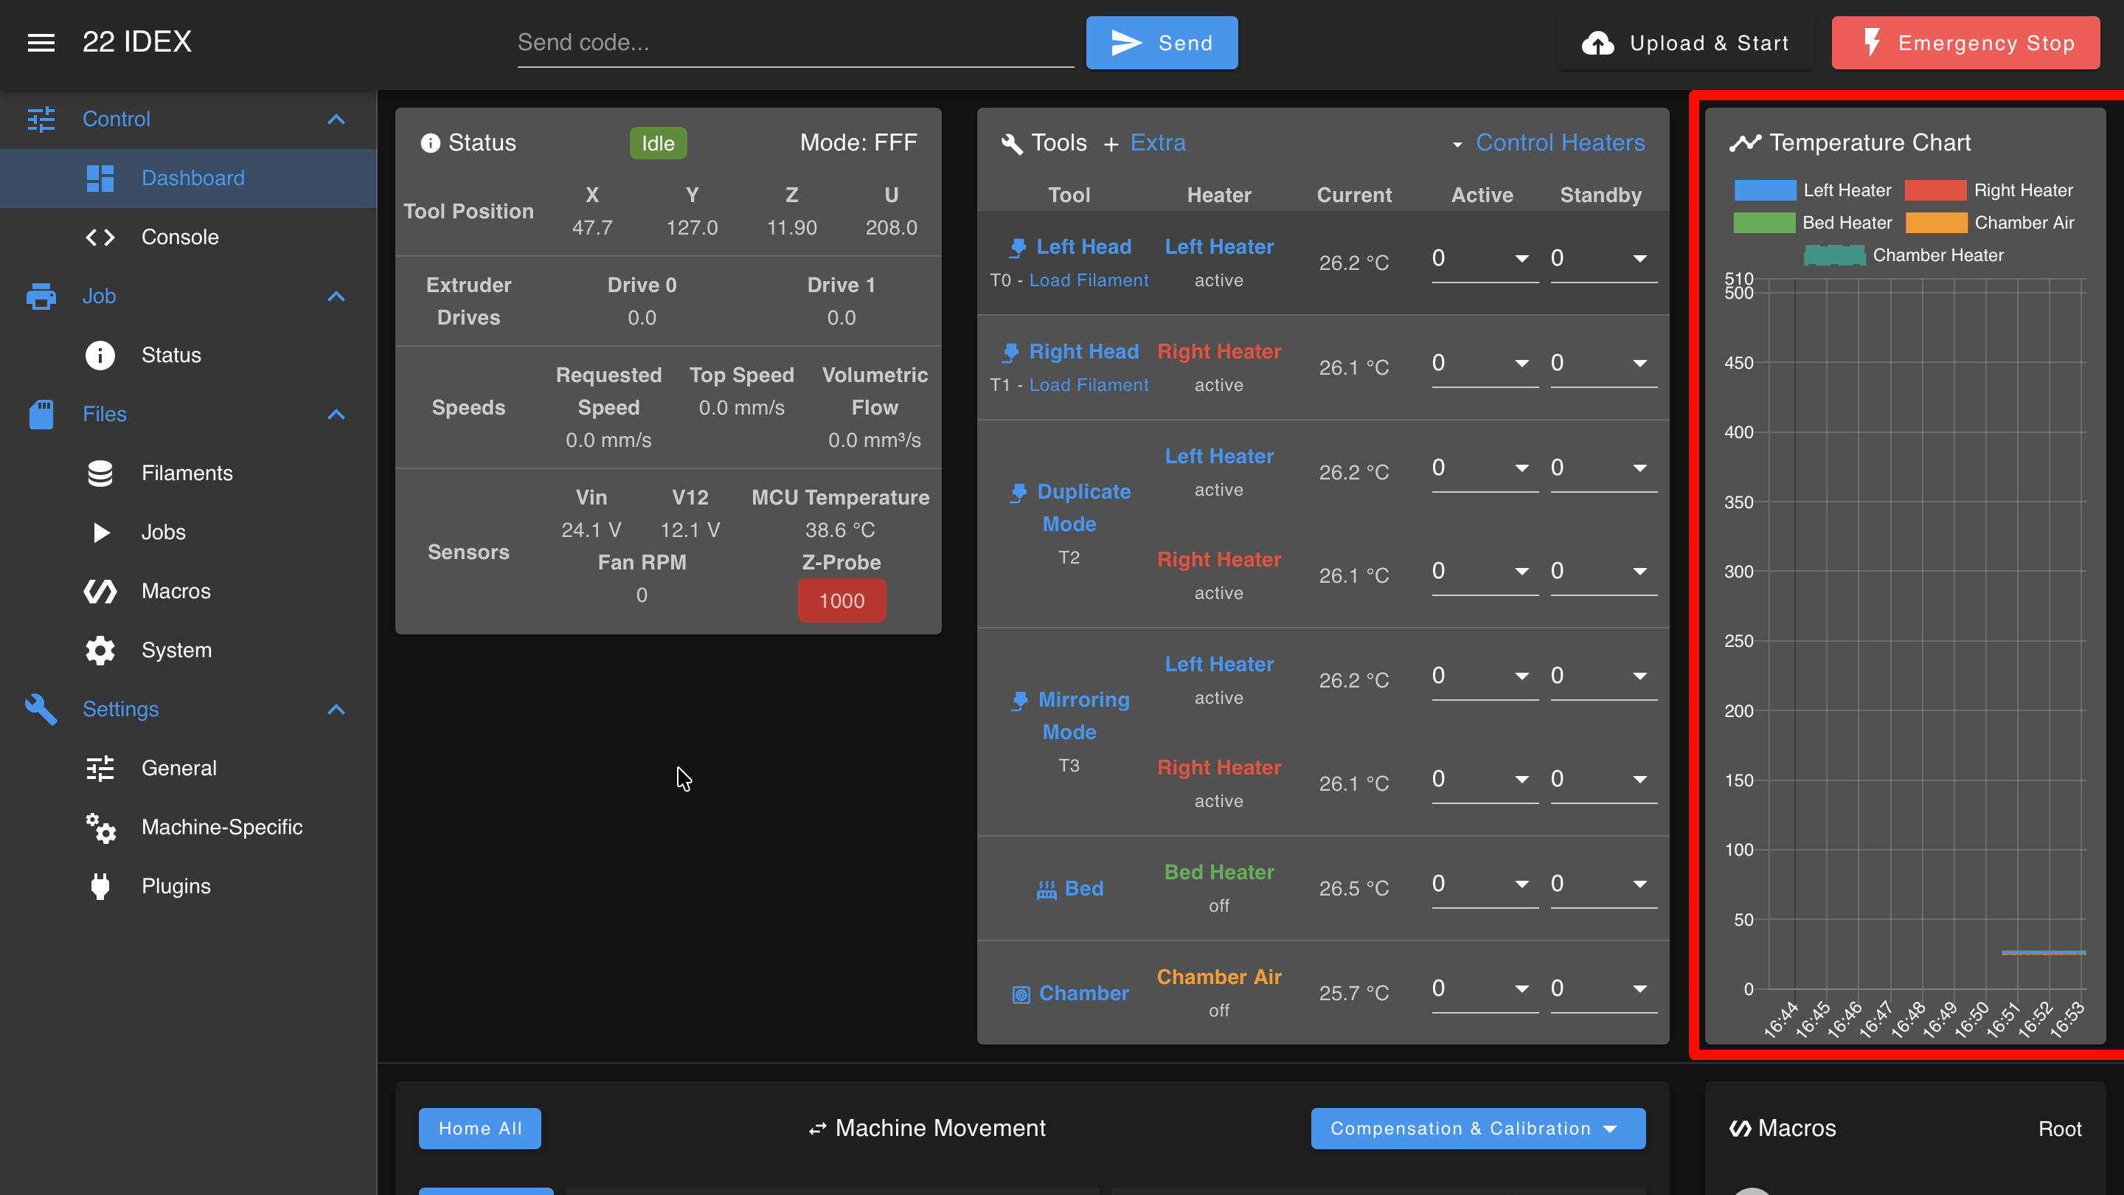The image size is (2124, 1195).
Task: Click the Machine-Specific gears icon
Action: click(x=100, y=827)
